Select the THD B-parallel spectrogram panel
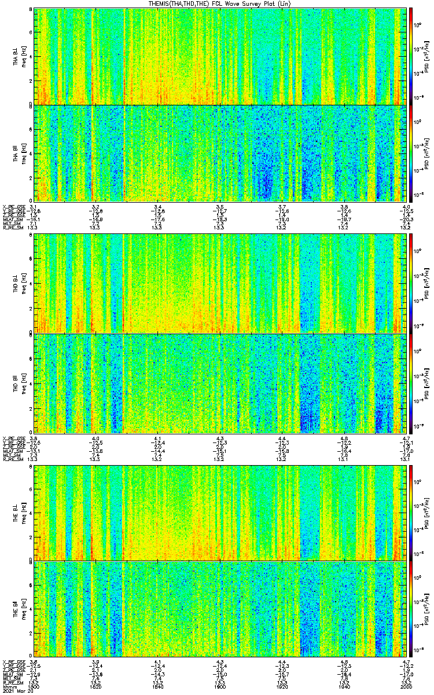The width and height of the screenshot is (434, 695). pyautogui.click(x=221, y=383)
